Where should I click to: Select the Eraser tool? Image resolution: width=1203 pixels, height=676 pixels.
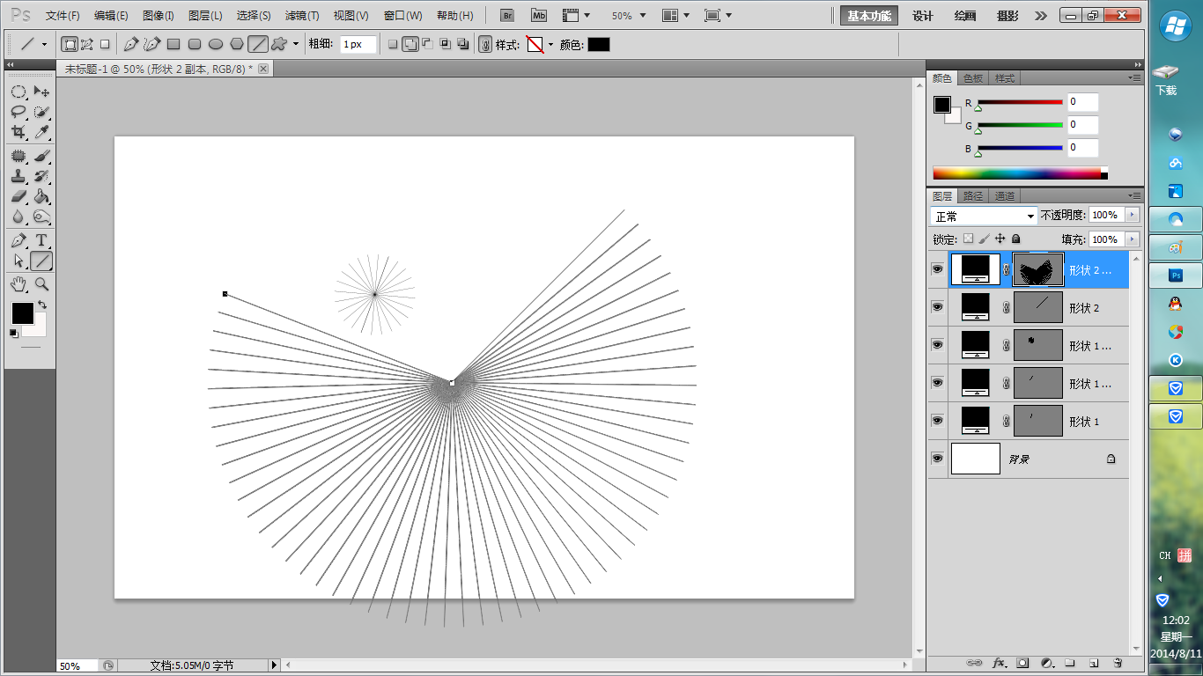(x=18, y=197)
